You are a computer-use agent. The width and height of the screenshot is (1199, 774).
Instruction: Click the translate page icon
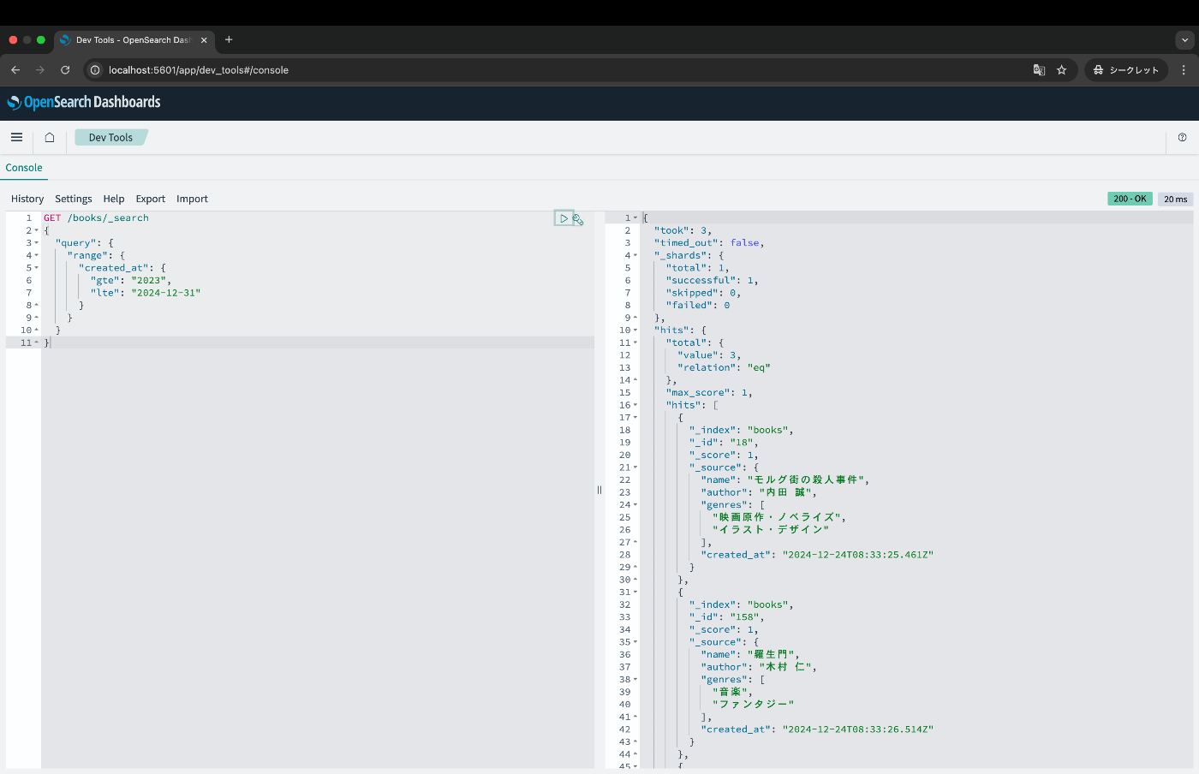pyautogui.click(x=1039, y=70)
